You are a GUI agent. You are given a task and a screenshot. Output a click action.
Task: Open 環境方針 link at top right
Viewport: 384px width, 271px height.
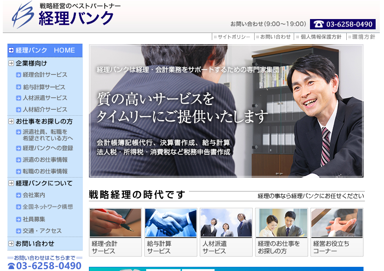(x=363, y=37)
